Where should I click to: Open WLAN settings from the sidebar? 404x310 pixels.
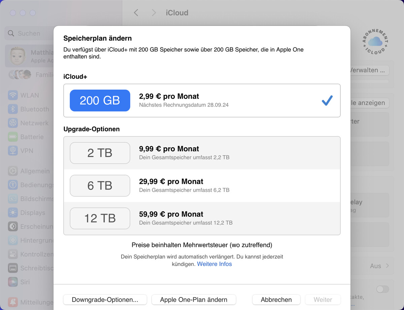pos(12,95)
